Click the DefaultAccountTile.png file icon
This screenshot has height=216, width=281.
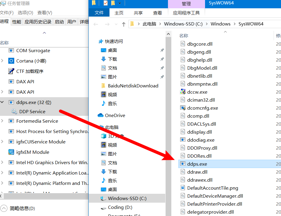point(182,188)
